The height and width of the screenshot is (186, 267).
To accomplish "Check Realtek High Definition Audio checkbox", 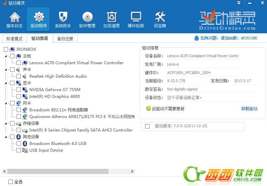I will point(19,76).
